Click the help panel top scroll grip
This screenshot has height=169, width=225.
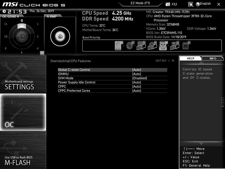pos(201,63)
